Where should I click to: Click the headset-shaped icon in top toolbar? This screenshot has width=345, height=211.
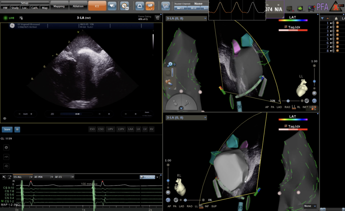[140, 6]
